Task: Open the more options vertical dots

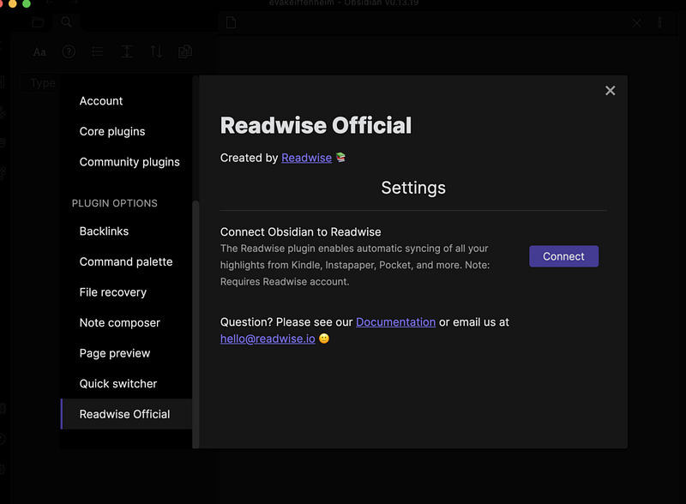Action: [659, 23]
